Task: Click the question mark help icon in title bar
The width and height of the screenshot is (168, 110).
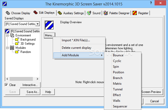Action: [151, 3]
